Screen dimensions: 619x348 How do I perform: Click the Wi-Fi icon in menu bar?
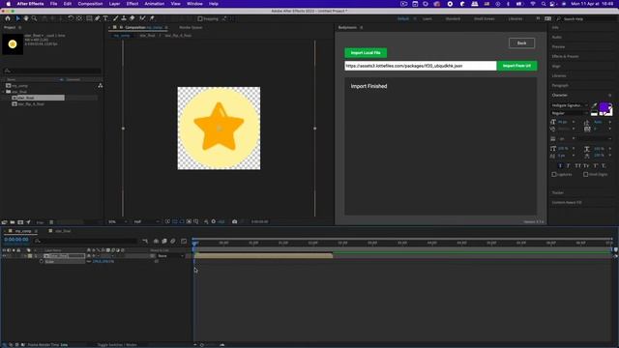click(533, 4)
